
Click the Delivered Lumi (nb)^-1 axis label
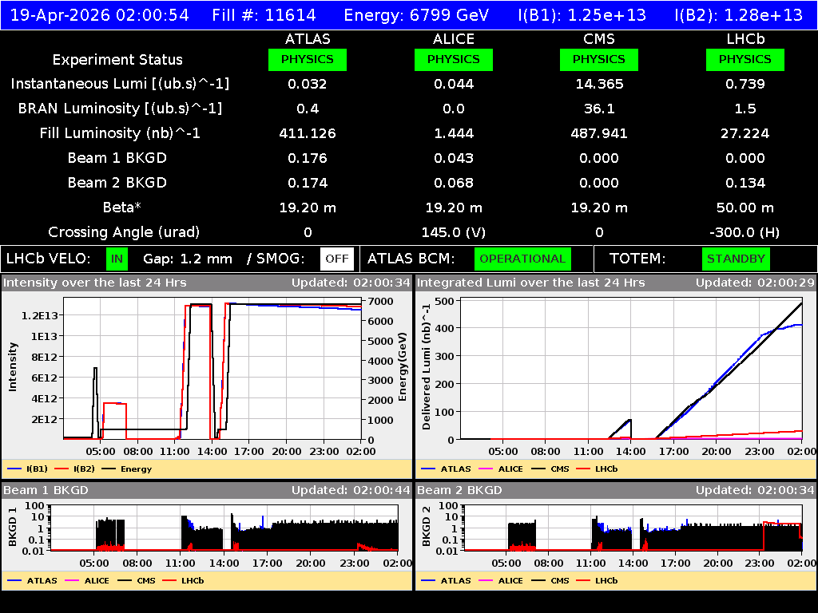pos(427,367)
